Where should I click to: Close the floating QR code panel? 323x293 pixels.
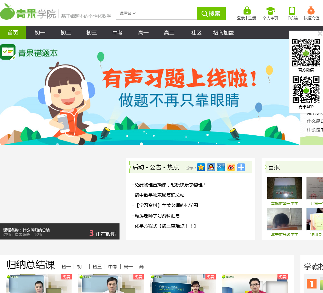pos(320,33)
